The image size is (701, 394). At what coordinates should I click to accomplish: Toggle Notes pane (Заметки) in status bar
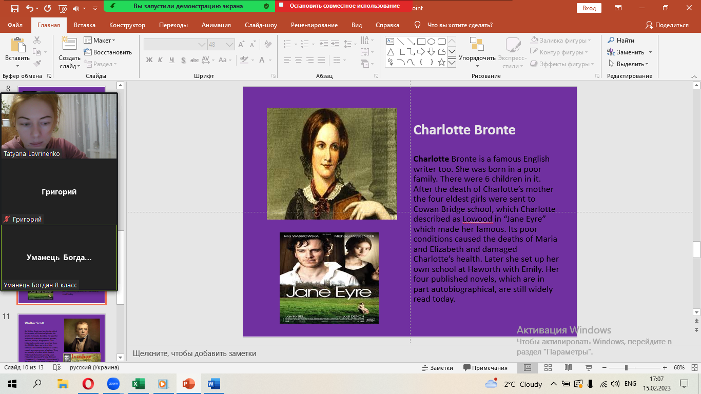pos(437,368)
